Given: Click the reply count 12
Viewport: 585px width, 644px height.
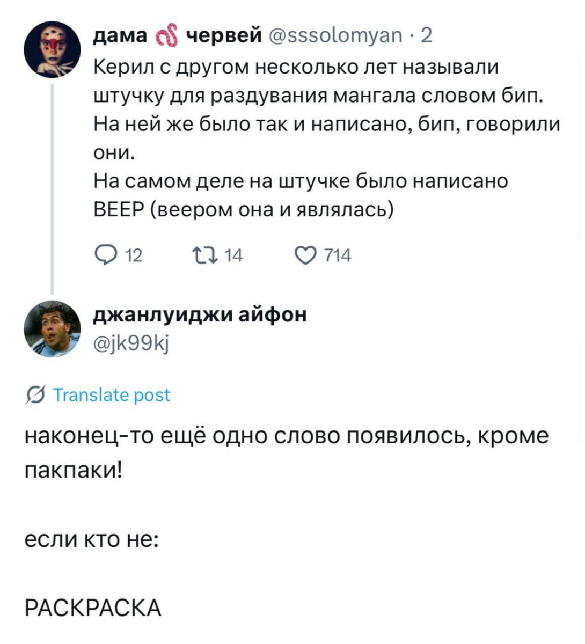Looking at the screenshot, I should [x=133, y=256].
